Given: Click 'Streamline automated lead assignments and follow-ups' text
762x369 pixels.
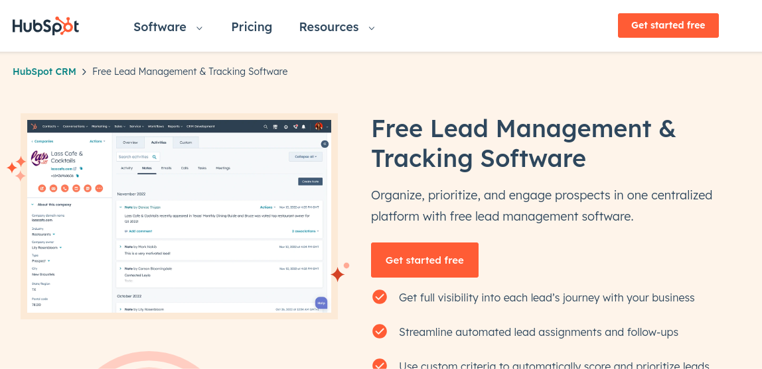Looking at the screenshot, I should (x=538, y=332).
